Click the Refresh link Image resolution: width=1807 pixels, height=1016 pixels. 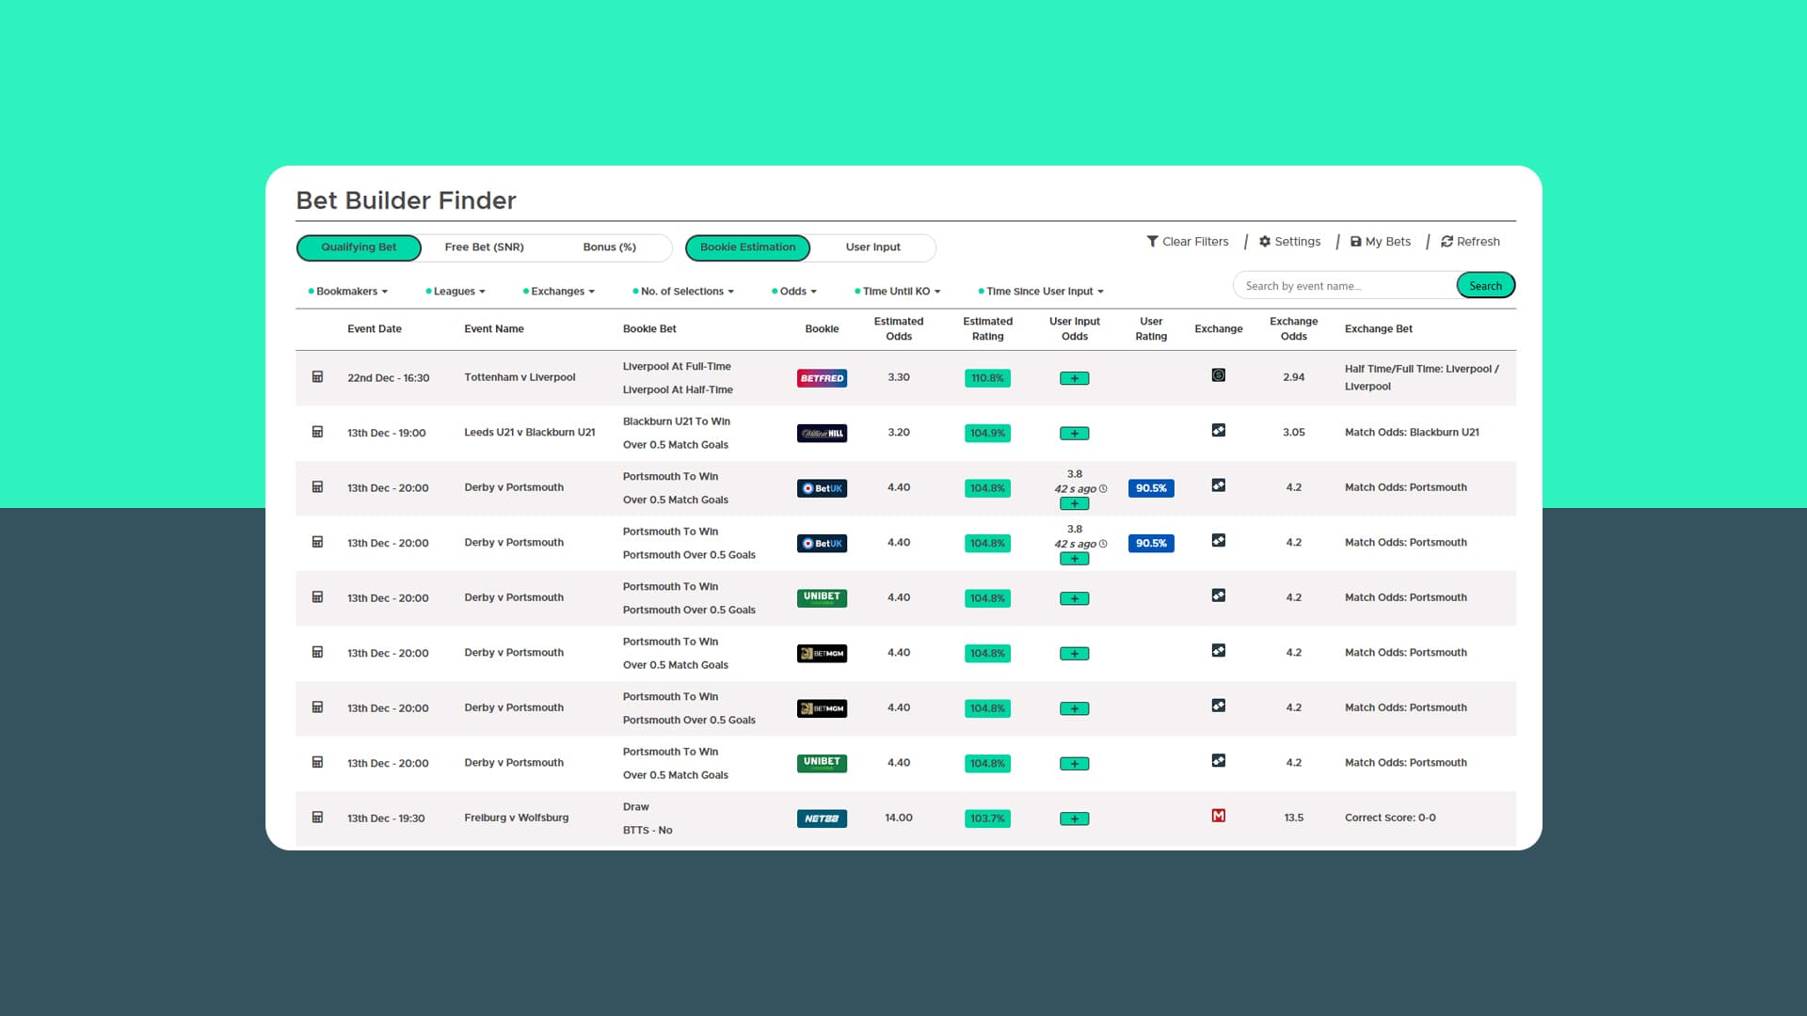1470,241
